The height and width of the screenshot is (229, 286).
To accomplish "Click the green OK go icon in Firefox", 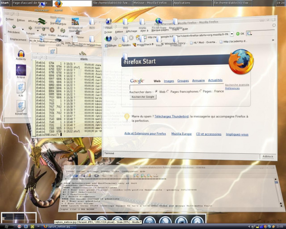I will (238, 34).
